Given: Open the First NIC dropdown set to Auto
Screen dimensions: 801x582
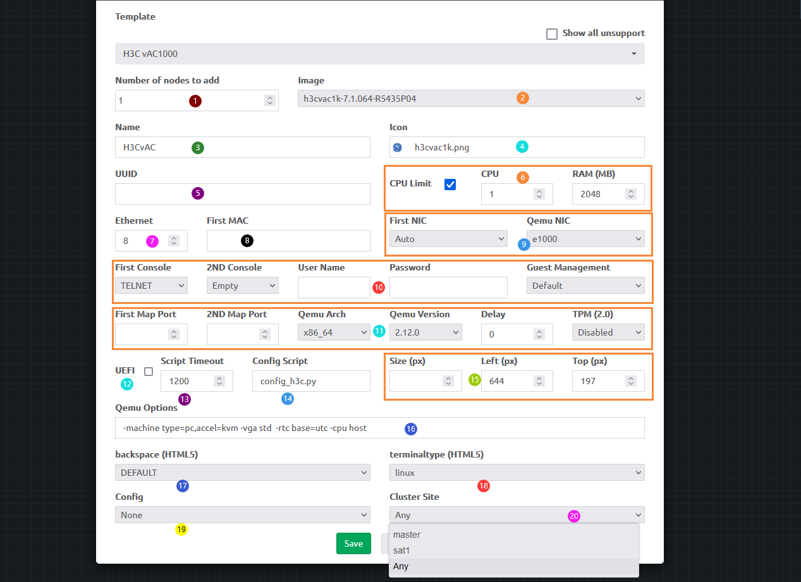Looking at the screenshot, I should [x=448, y=239].
